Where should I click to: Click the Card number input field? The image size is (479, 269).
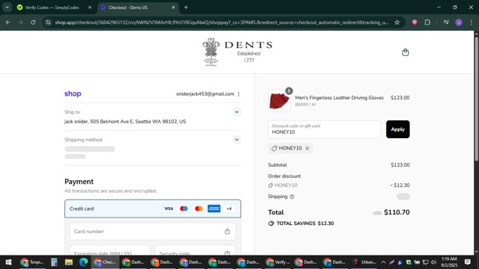pyautogui.click(x=153, y=231)
